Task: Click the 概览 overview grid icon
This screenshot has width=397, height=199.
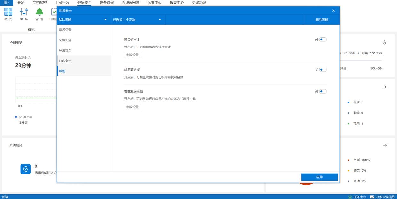Action: tap(8, 12)
